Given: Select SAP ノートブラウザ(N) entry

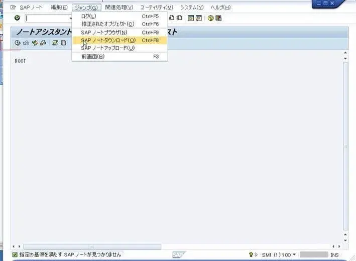Looking at the screenshot, I should click(x=120, y=33).
